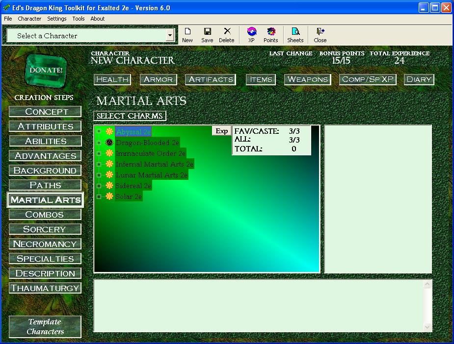Click the sun icon beside Infernal Martial Arts
The width and height of the screenshot is (454, 344).
coord(109,164)
